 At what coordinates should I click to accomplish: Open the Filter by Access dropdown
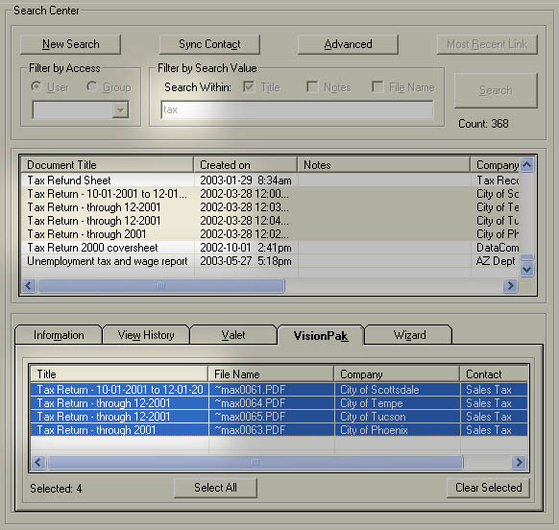[120, 109]
